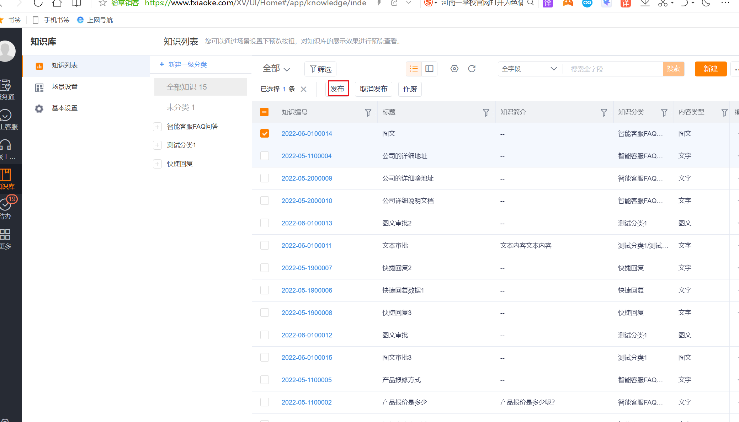Filter the 标题 column
Screen dimensions: 739x422
[486, 113]
